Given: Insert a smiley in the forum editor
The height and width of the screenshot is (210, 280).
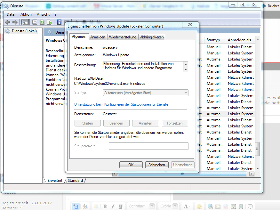Looking at the screenshot, I should pyautogui.click(x=199, y=206).
